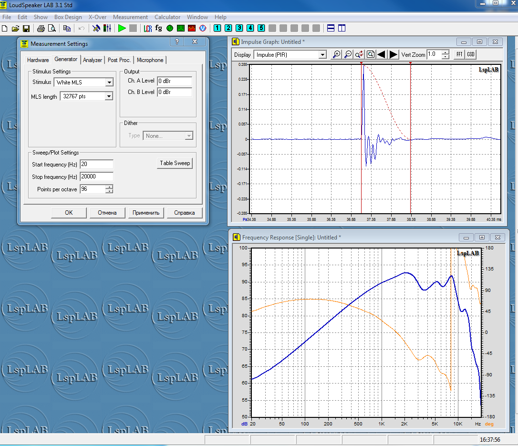Click the zoom-to-fit magnifier page icon
518x446 pixels.
(371, 54)
